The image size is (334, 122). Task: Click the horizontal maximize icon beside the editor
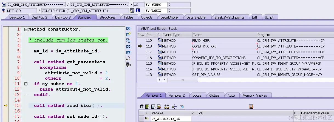[128, 52]
